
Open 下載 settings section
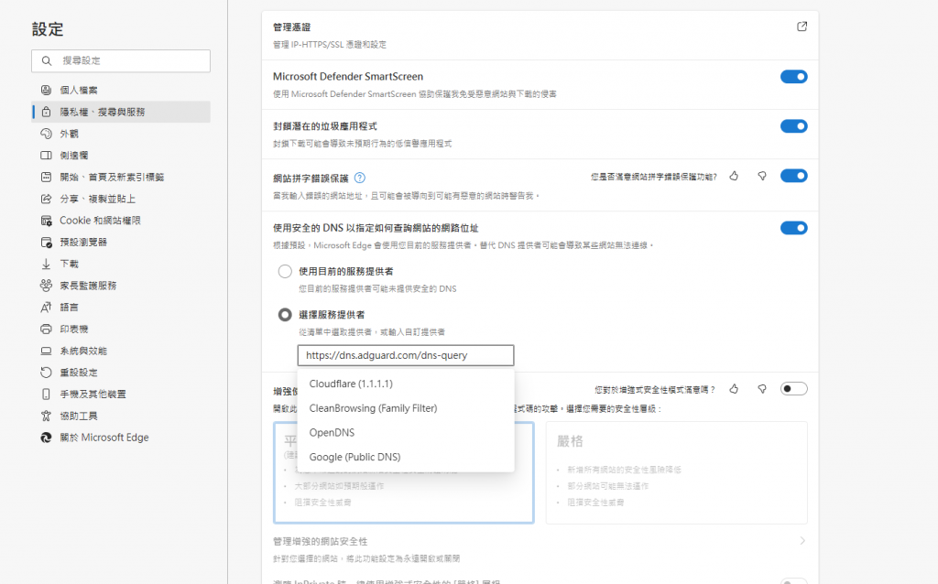coord(121,264)
